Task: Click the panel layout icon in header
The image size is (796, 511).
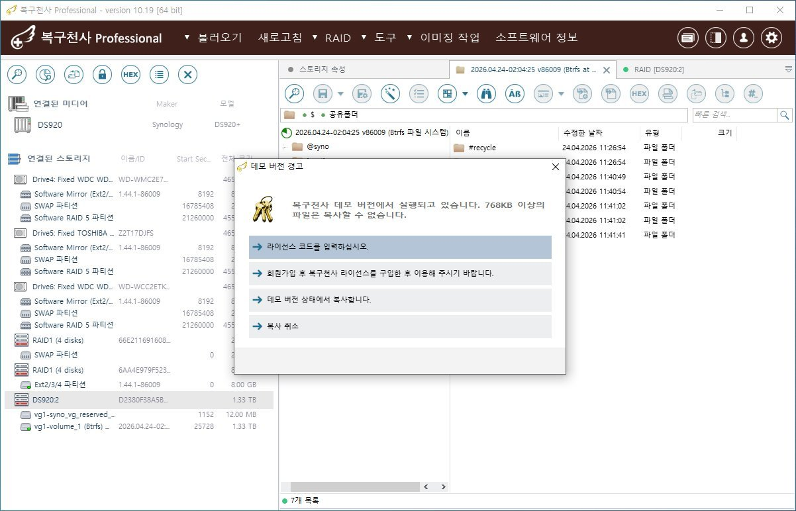Action: 715,38
